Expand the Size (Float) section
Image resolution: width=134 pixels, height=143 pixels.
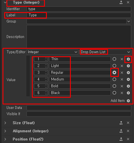pyautogui.click(x=5, y=123)
